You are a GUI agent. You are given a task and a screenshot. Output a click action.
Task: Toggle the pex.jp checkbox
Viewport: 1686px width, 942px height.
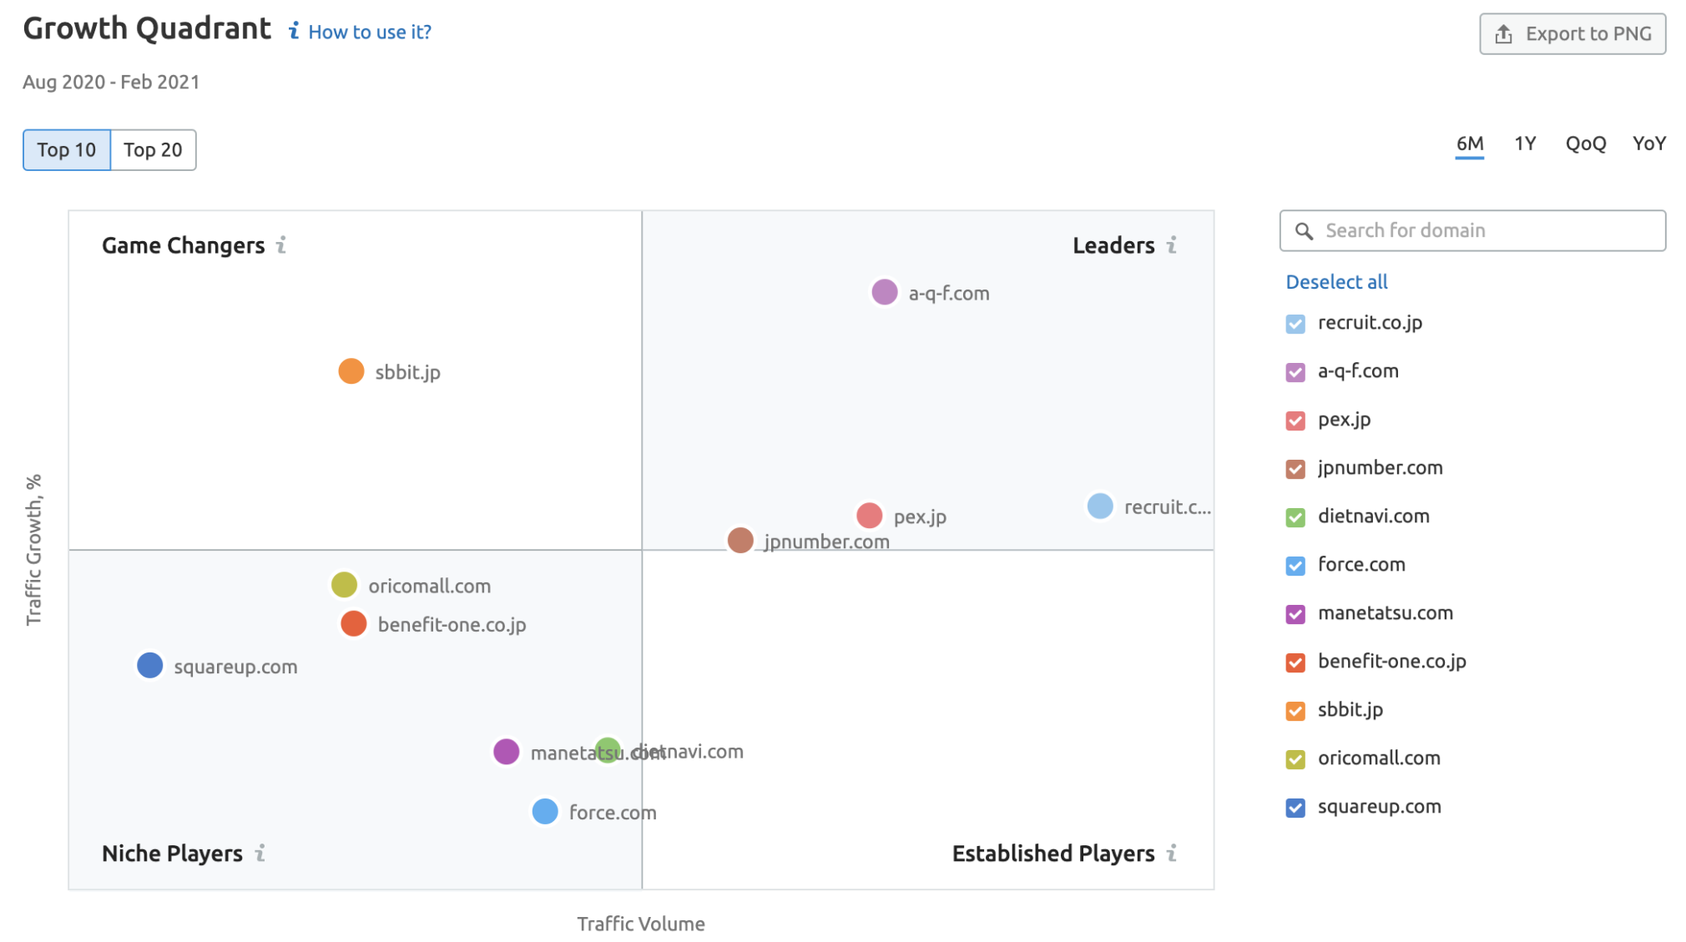(1295, 421)
